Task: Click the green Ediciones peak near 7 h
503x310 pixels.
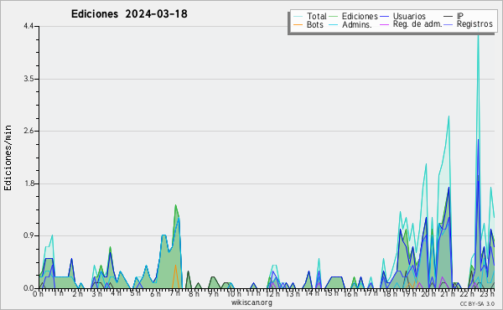Action: (x=175, y=205)
